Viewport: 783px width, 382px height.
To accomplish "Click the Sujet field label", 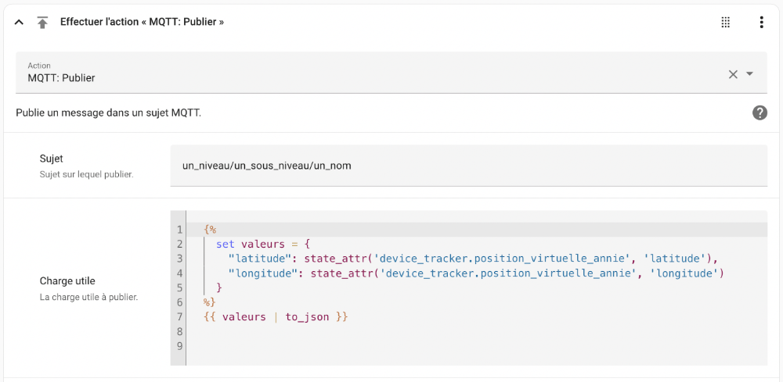I will tap(52, 159).
